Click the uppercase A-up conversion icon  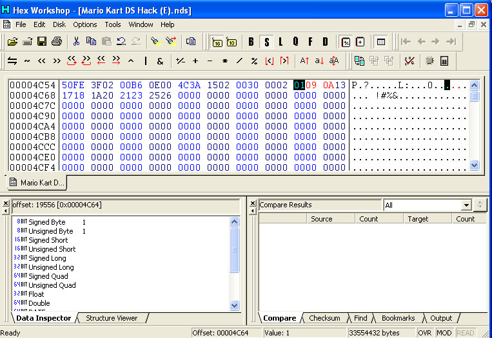304,61
